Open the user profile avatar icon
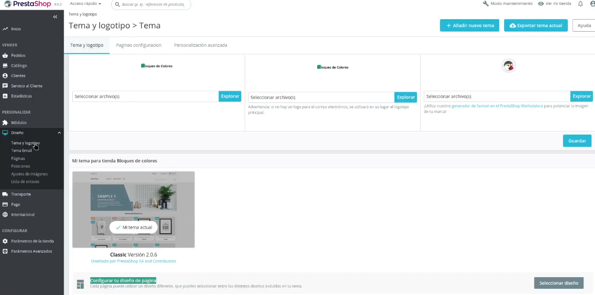 coord(592,4)
